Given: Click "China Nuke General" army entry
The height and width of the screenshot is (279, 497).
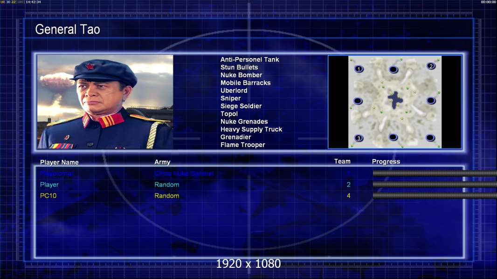Looking at the screenshot, I should pos(184,173).
